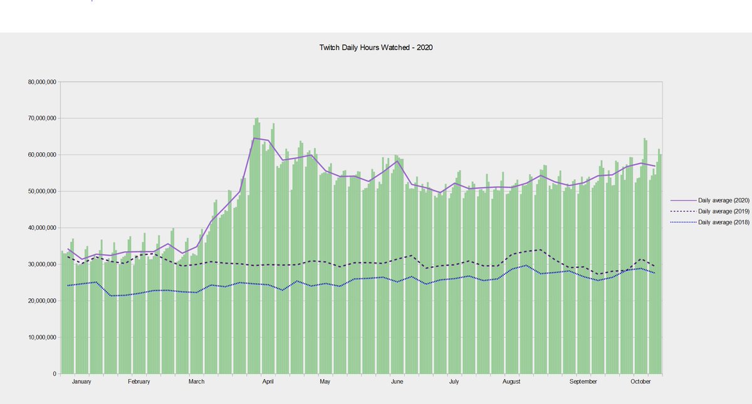
Task: Click the chart title 'Twitch Daily Hours Watched - 2020'
Action: click(376, 48)
